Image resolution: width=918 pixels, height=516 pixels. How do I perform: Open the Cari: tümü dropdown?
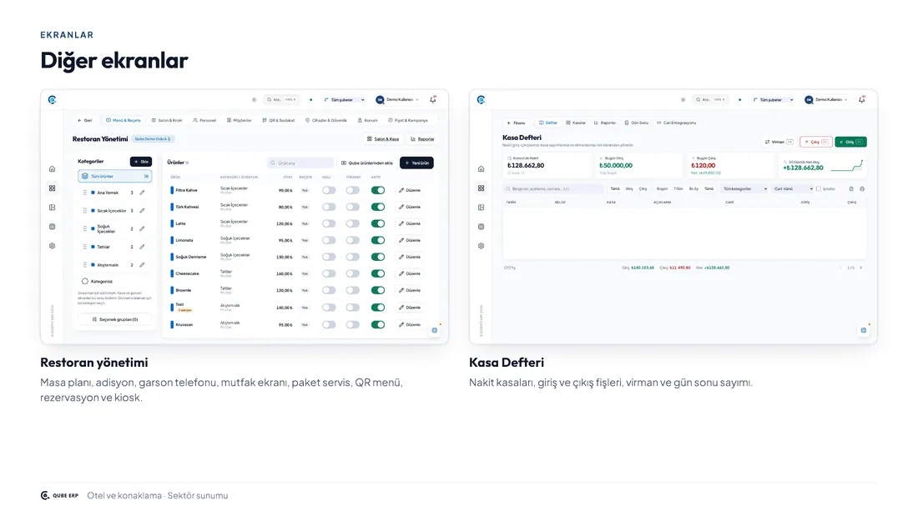pyautogui.click(x=794, y=189)
